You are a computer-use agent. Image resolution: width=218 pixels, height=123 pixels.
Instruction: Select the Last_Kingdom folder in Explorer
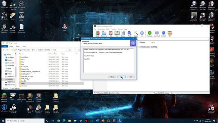26,74
